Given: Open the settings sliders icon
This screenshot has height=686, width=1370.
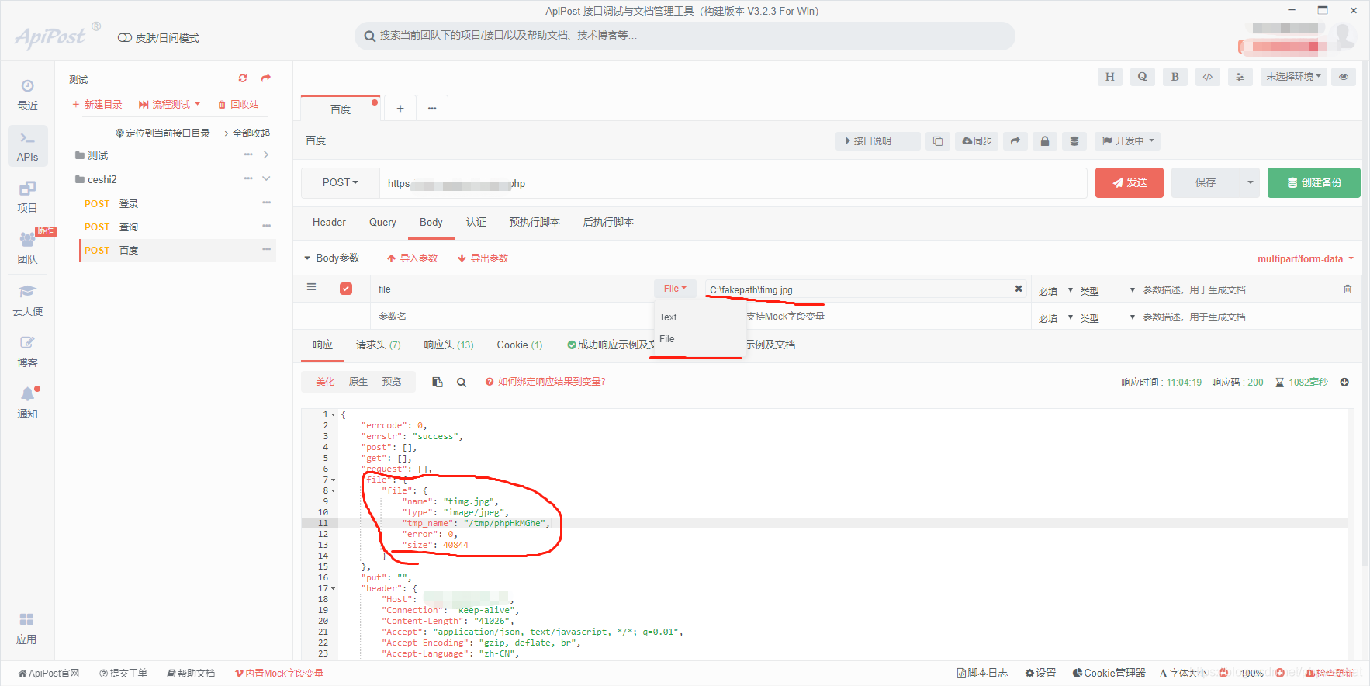Looking at the screenshot, I should coord(1240,77).
